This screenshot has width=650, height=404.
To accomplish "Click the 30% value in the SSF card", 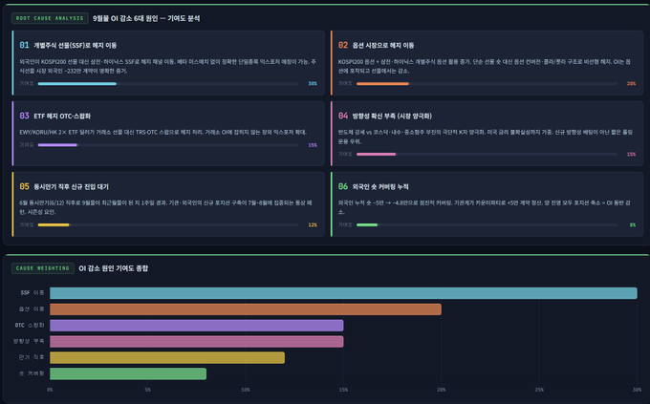I will (x=313, y=84).
